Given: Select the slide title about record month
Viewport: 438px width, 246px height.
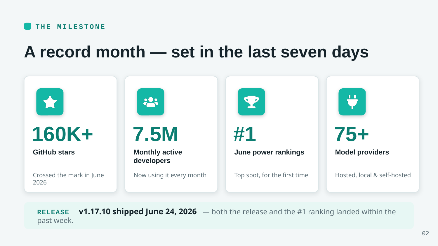Looking at the screenshot, I should tap(196, 52).
